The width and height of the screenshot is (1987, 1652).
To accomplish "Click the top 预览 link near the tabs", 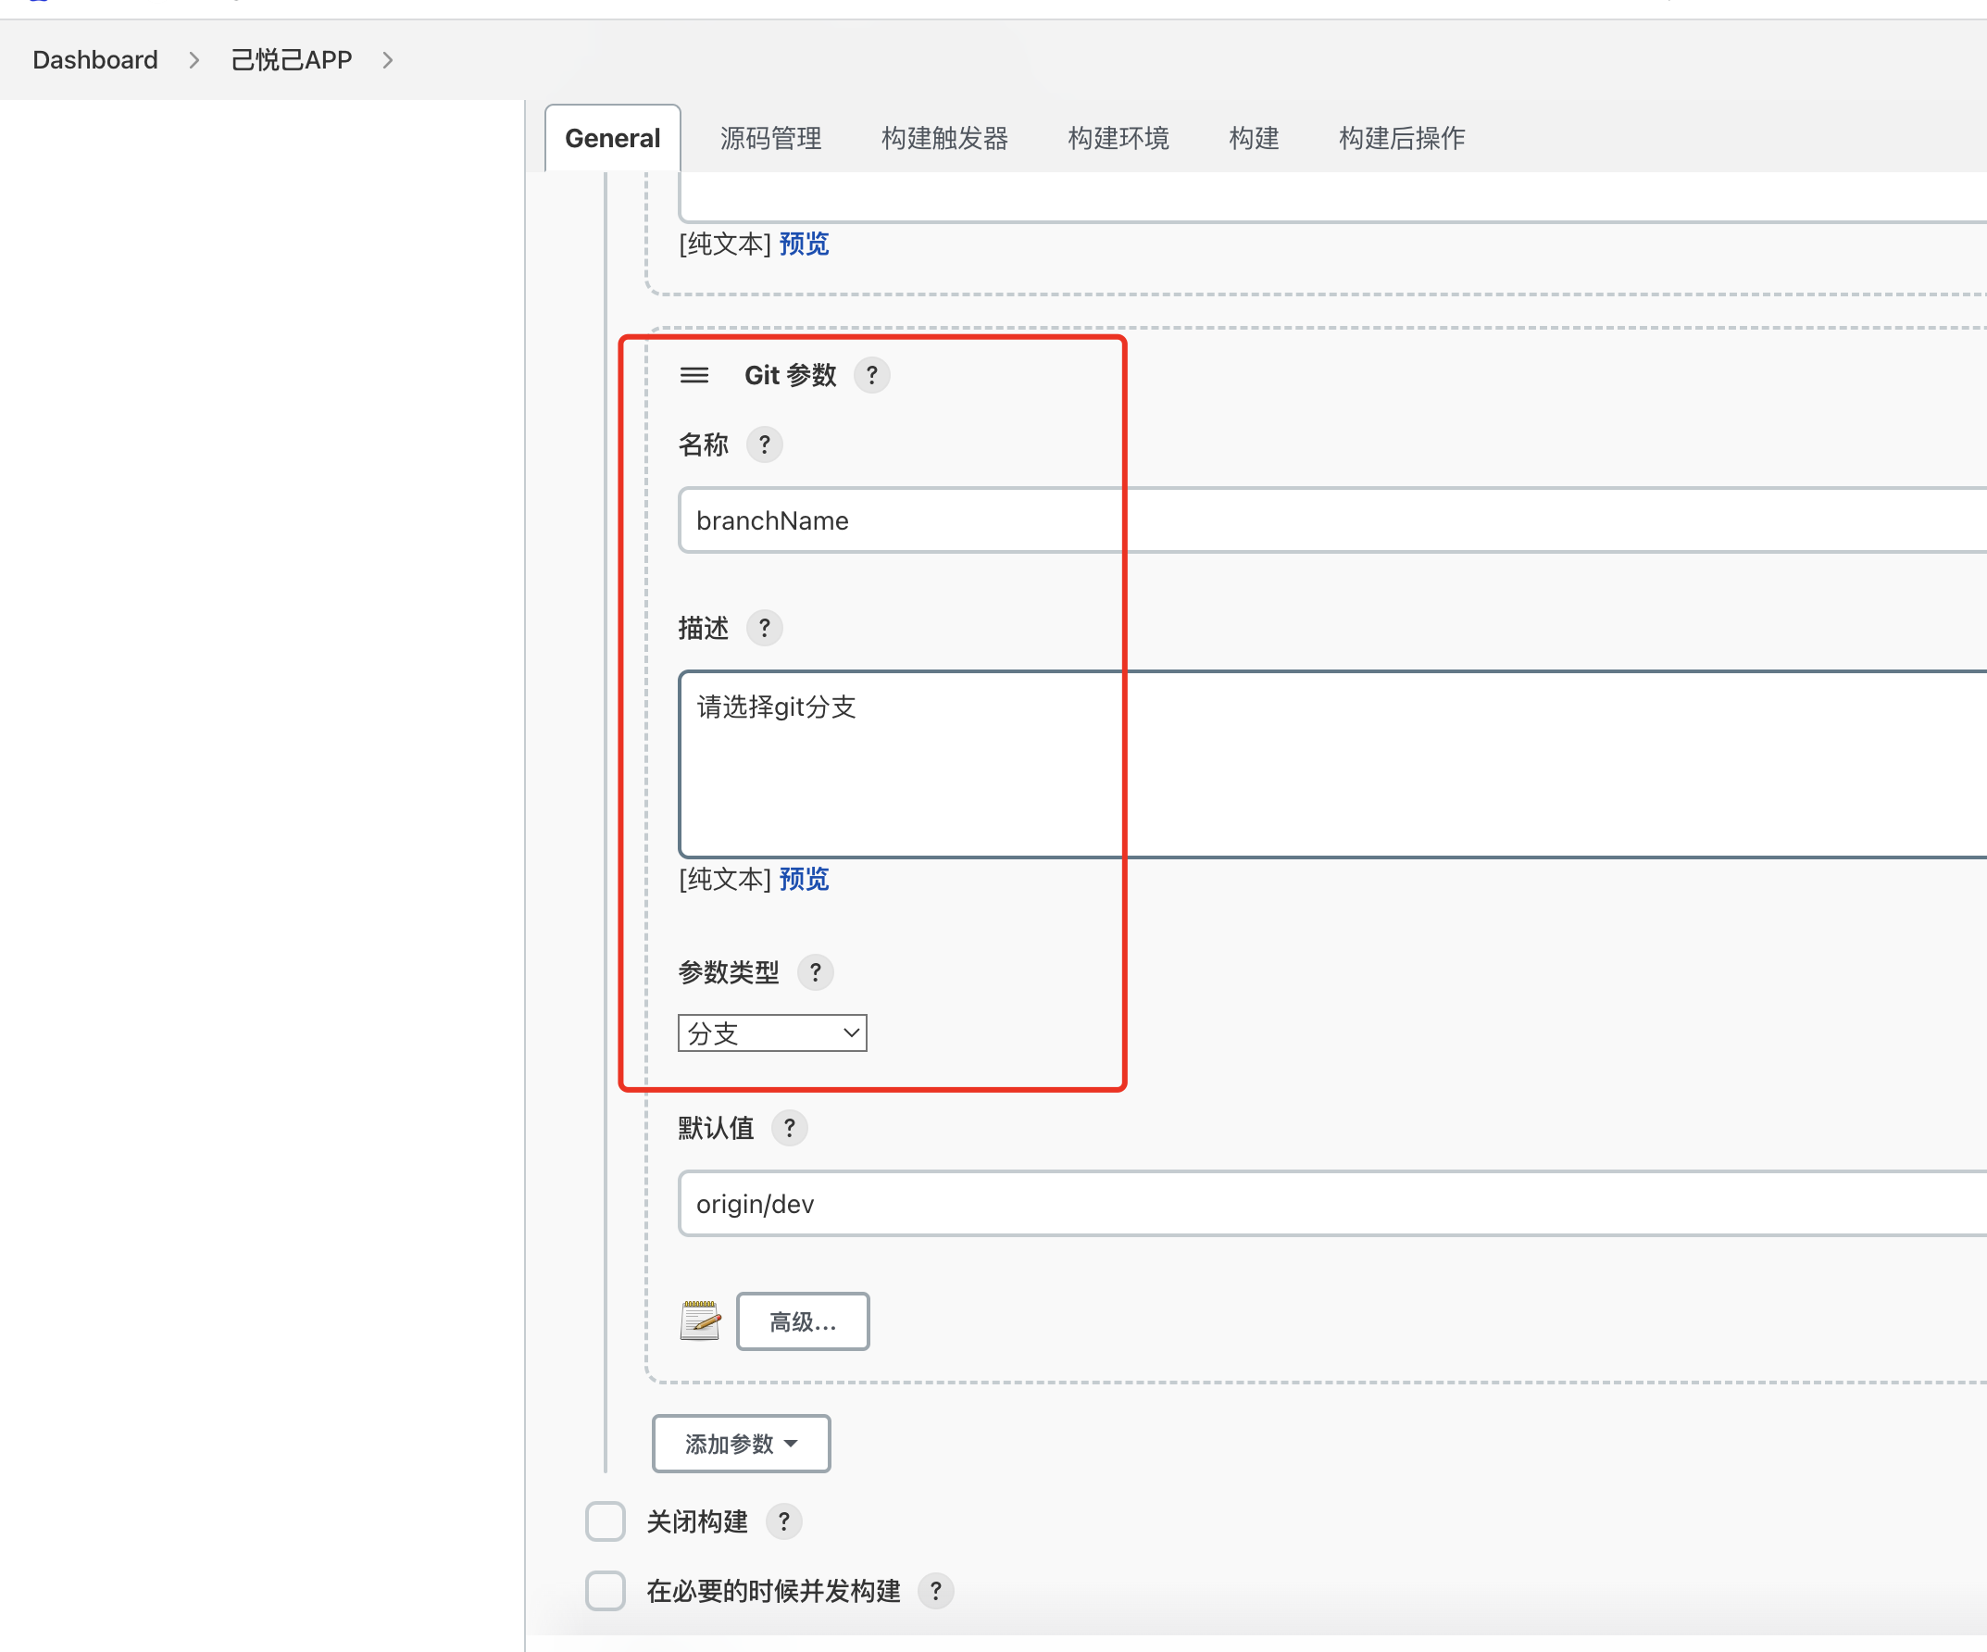I will [x=804, y=244].
